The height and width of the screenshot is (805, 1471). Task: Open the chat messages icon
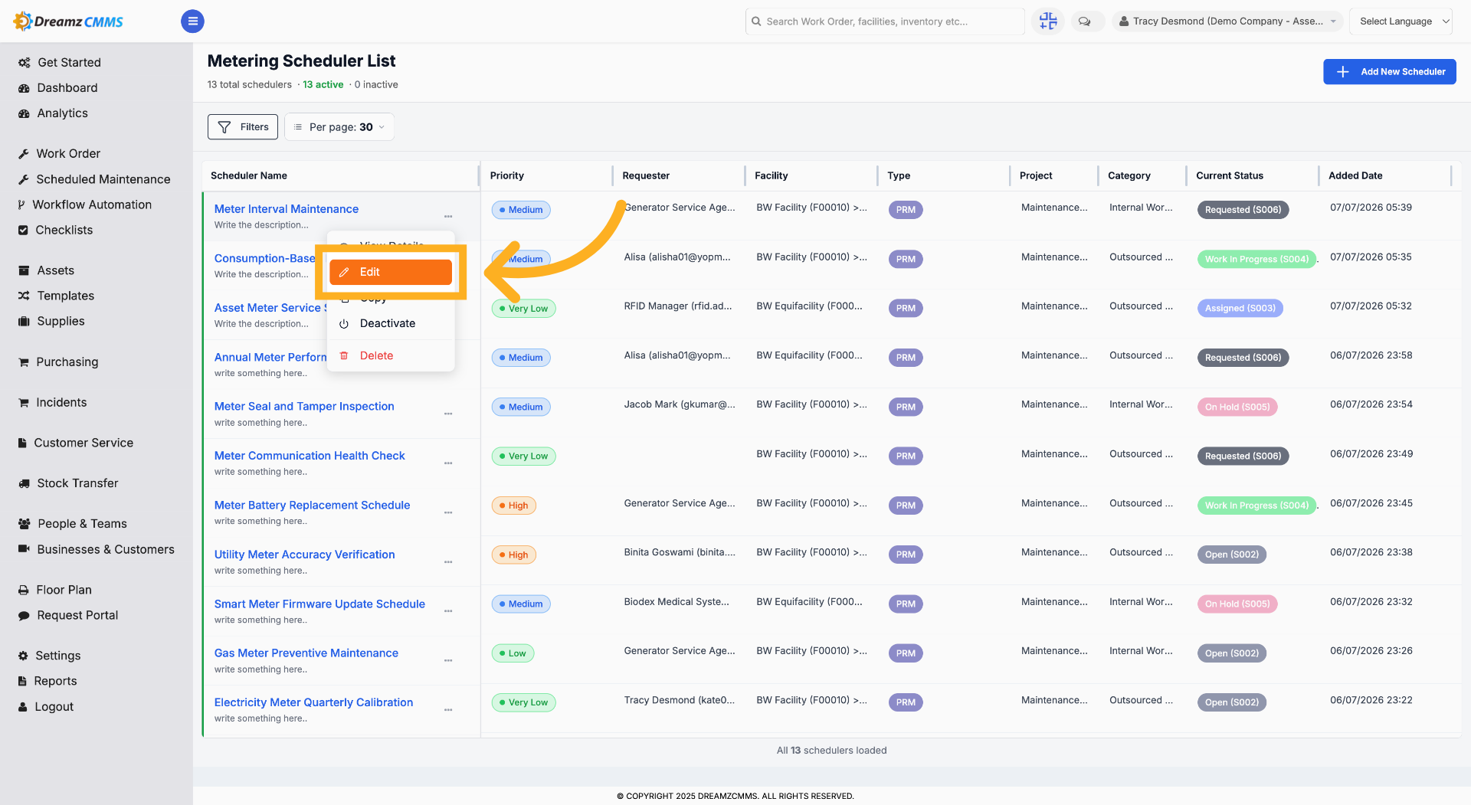(x=1085, y=21)
